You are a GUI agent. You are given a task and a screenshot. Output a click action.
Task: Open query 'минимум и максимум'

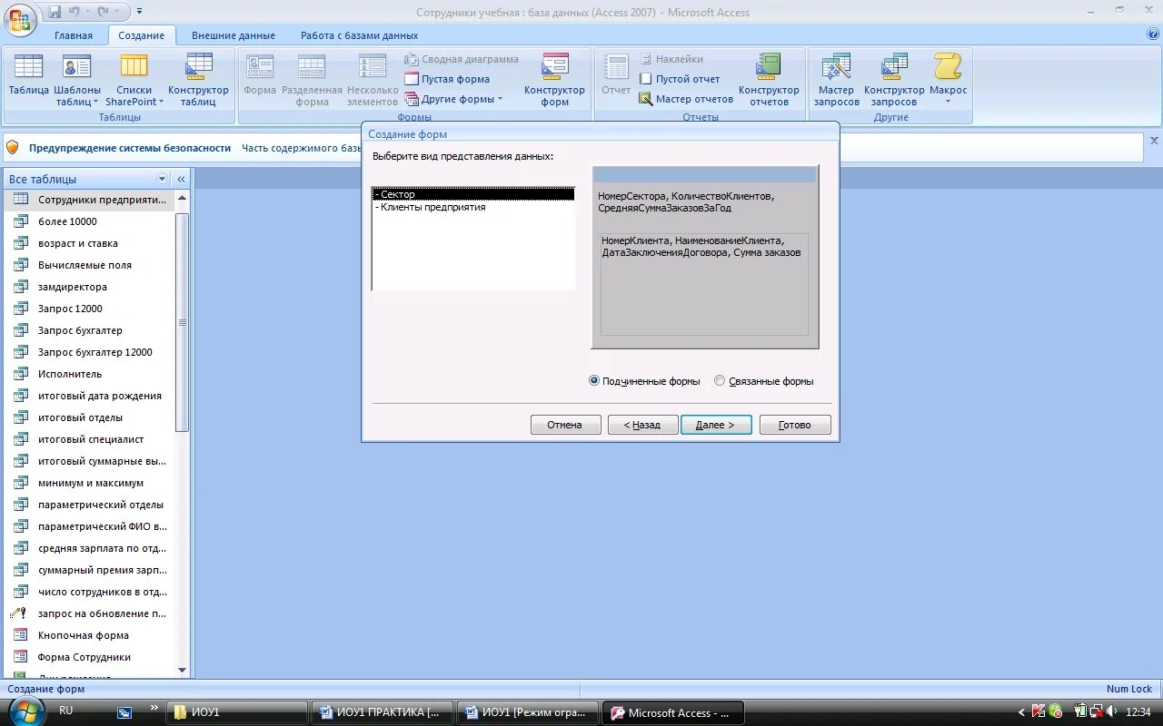click(89, 483)
